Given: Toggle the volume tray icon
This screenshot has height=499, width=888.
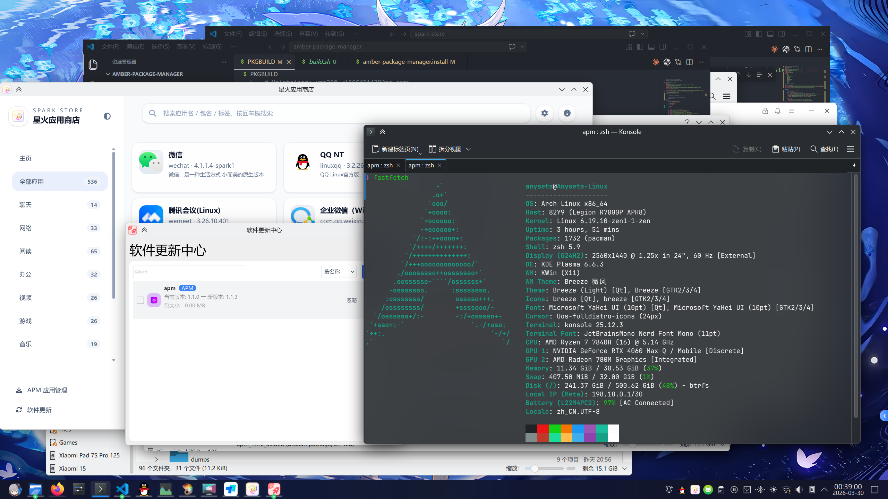Looking at the screenshot, I should (799, 490).
